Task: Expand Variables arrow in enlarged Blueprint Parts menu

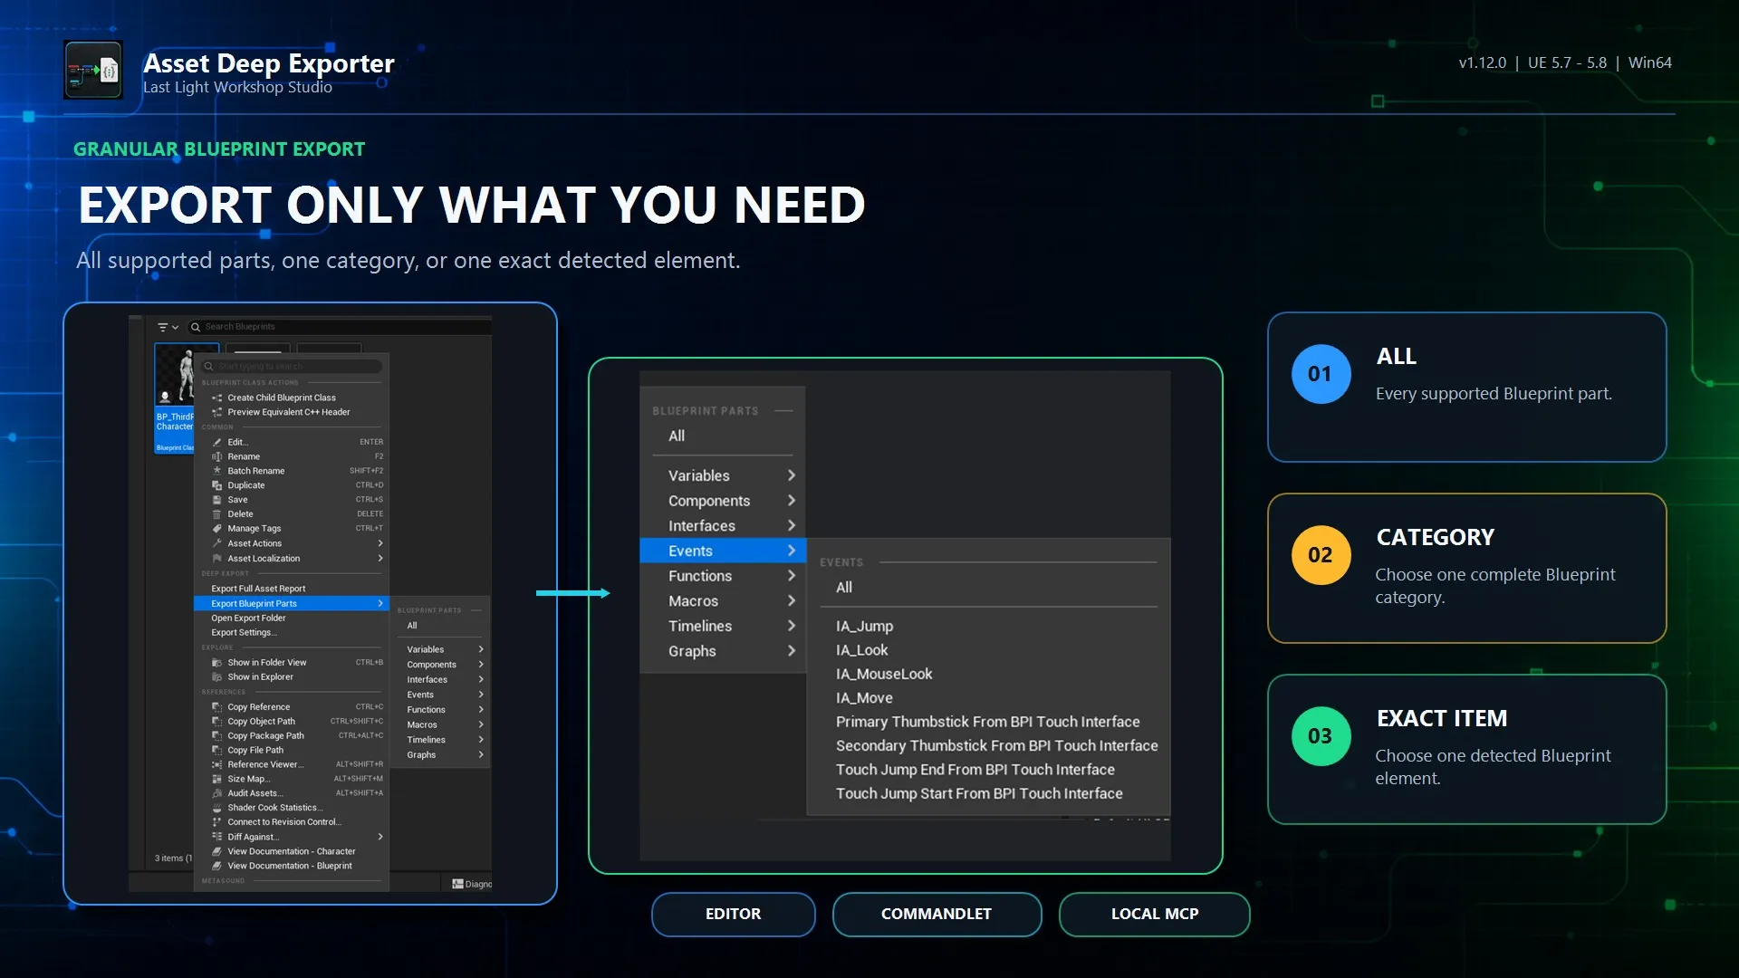Action: pyautogui.click(x=792, y=475)
